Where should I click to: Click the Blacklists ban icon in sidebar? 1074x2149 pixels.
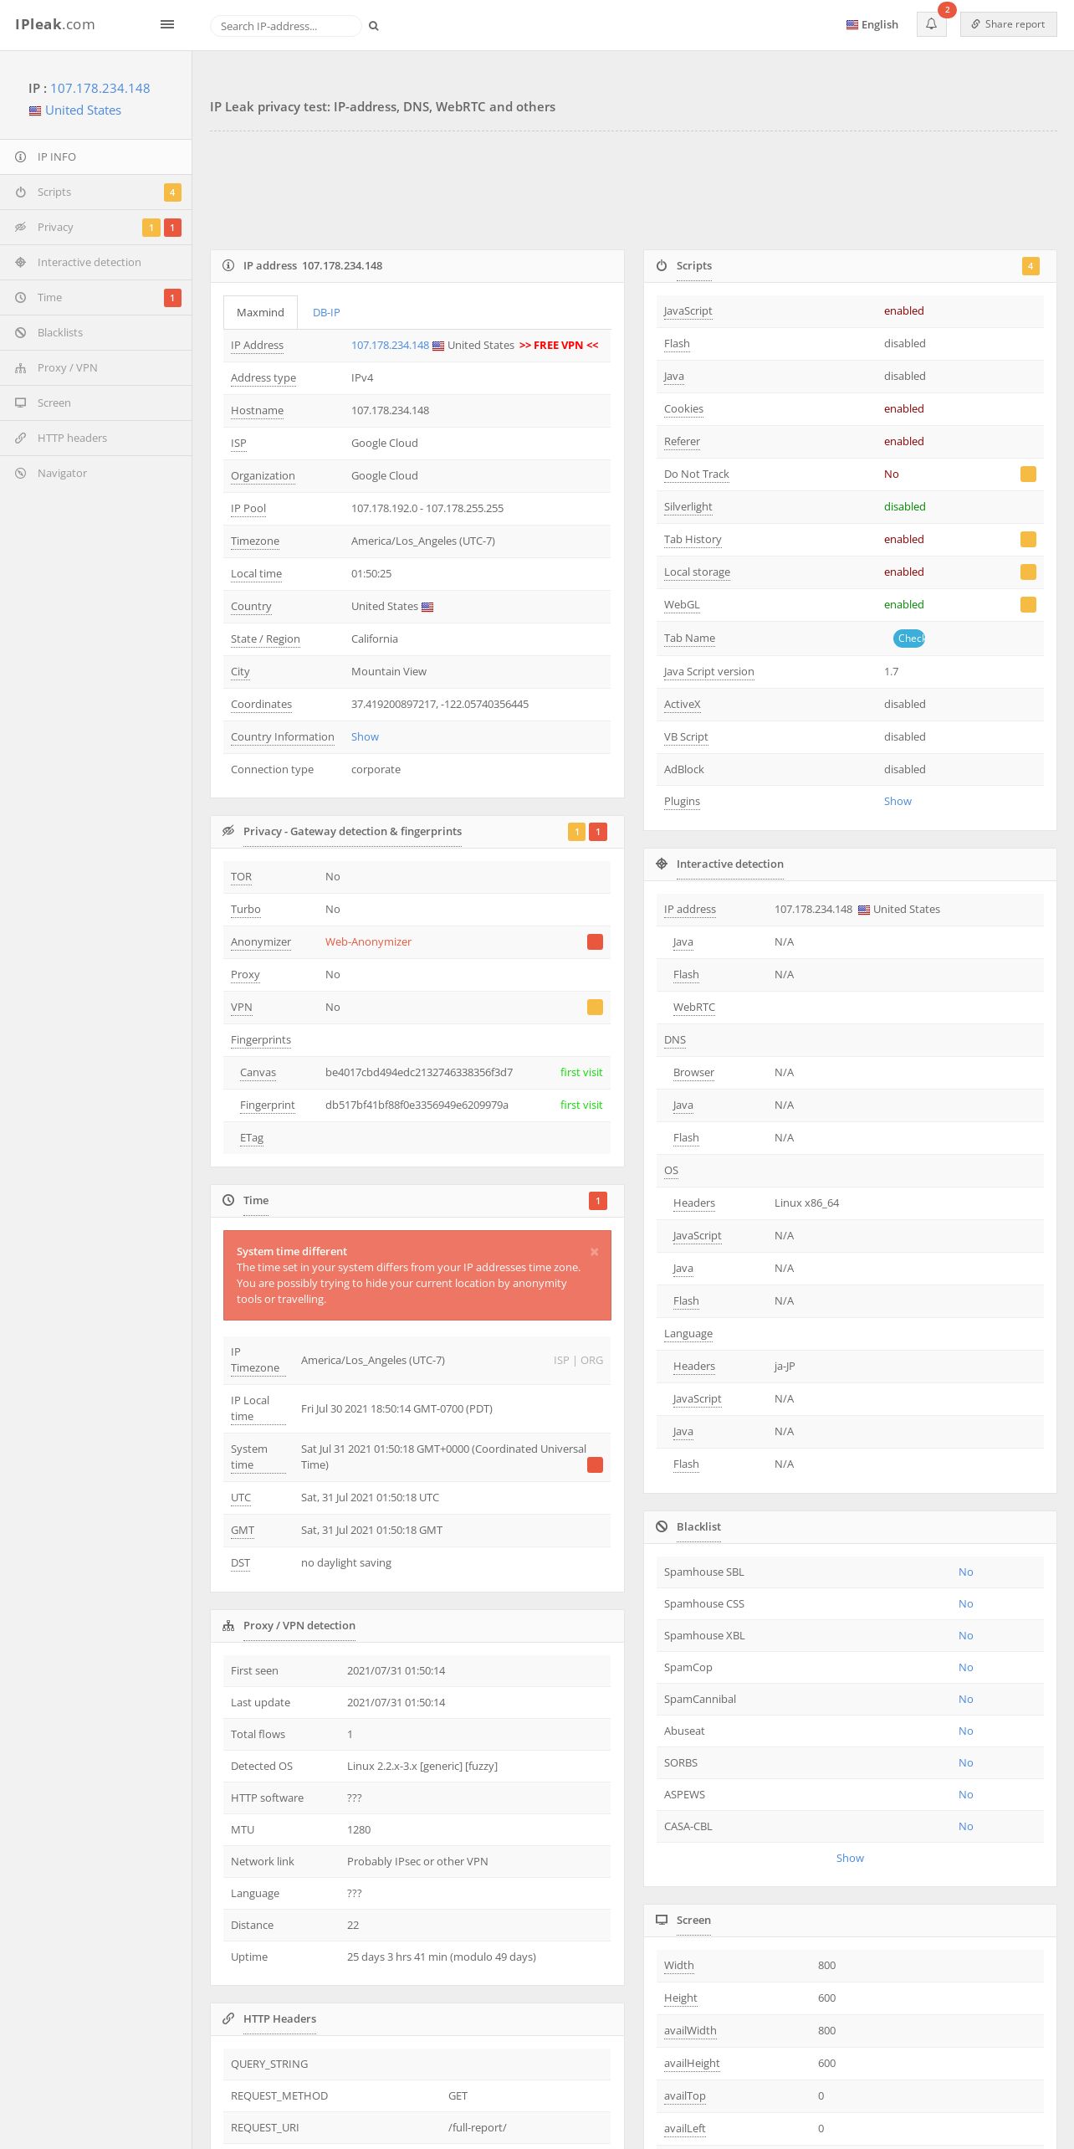(21, 332)
